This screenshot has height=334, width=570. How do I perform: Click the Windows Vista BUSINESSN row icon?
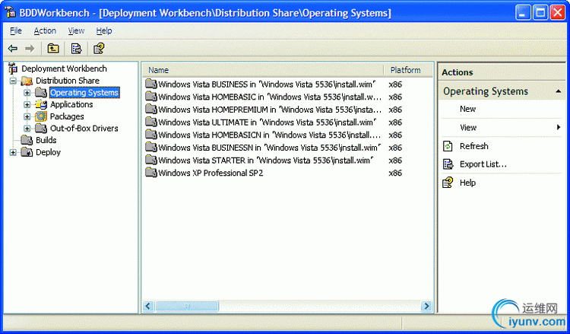click(x=151, y=148)
